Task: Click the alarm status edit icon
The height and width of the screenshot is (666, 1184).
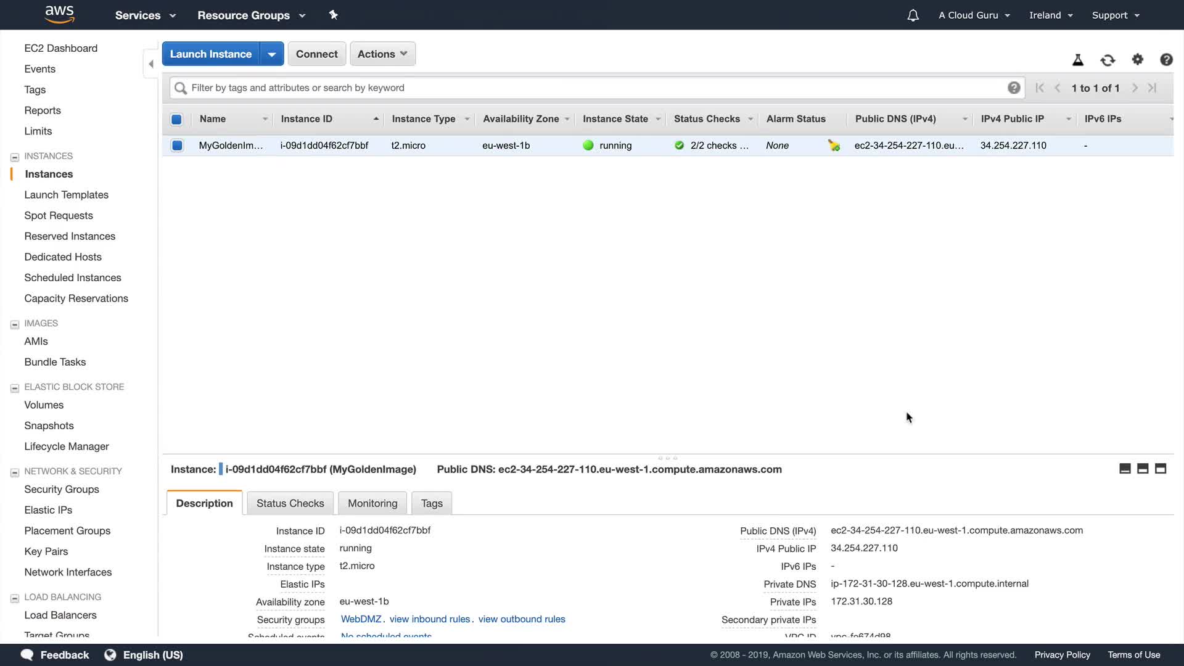Action: (x=834, y=146)
